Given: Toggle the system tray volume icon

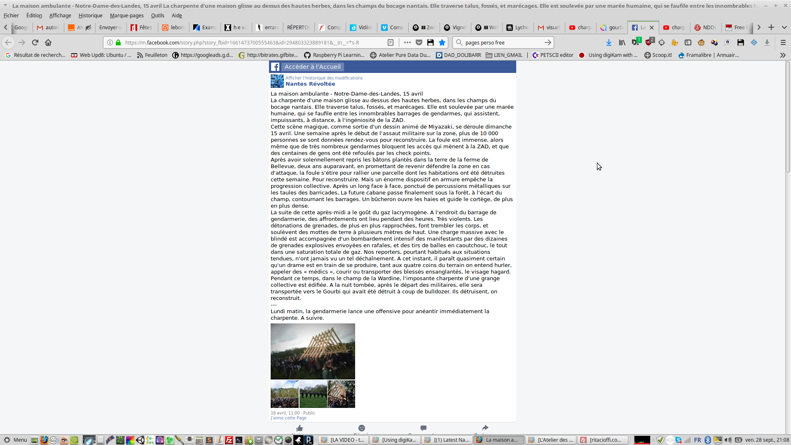Looking at the screenshot, I should (728, 440).
